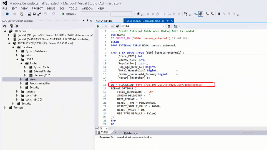
Task: Open the EDIT menu
Action: click(x=14, y=9)
